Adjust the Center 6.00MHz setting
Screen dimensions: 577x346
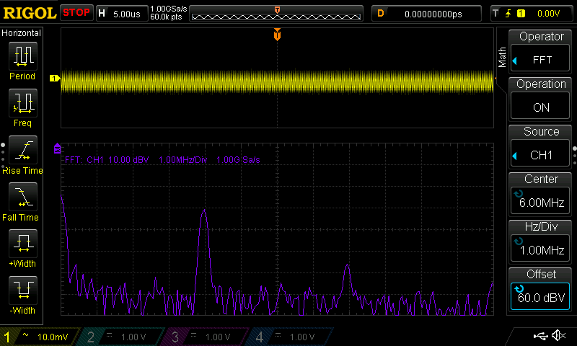[x=541, y=195]
